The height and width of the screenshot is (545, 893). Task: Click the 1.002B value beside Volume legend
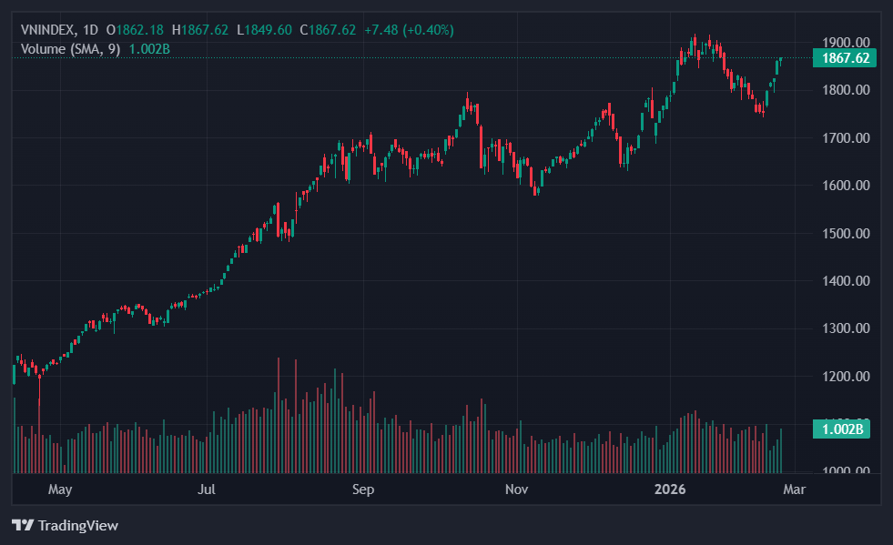[149, 48]
